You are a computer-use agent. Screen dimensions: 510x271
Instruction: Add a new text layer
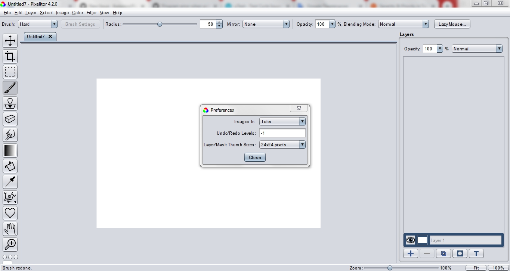476,253
